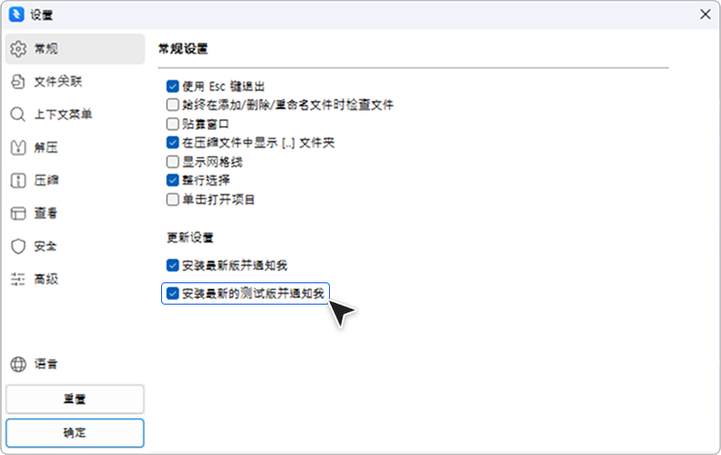Click the 安全 shield icon

point(17,246)
